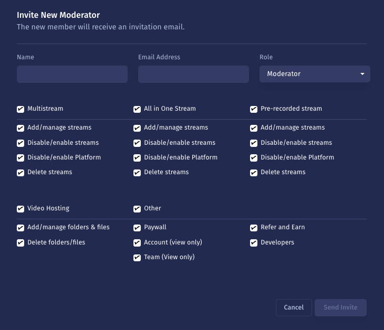Click the Role dropdown arrow
Image resolution: width=384 pixels, height=330 pixels.
tap(362, 74)
